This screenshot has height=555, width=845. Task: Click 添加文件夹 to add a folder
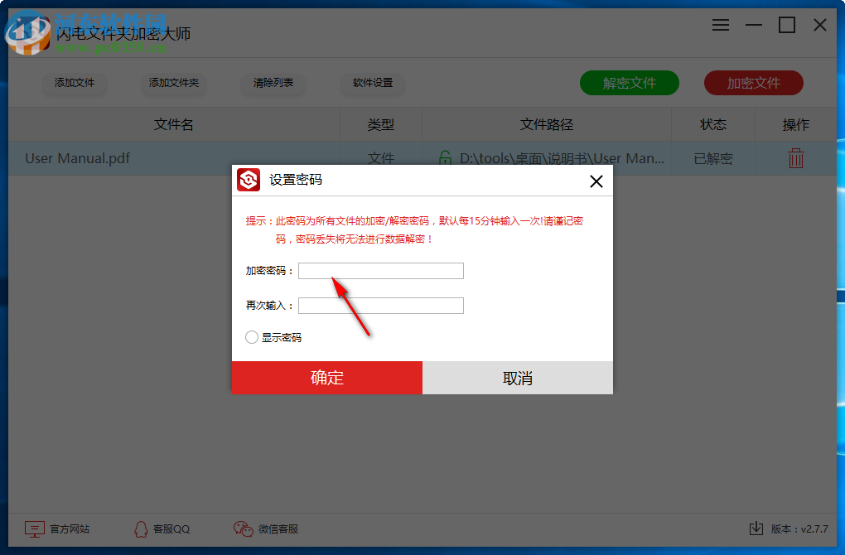(x=174, y=83)
